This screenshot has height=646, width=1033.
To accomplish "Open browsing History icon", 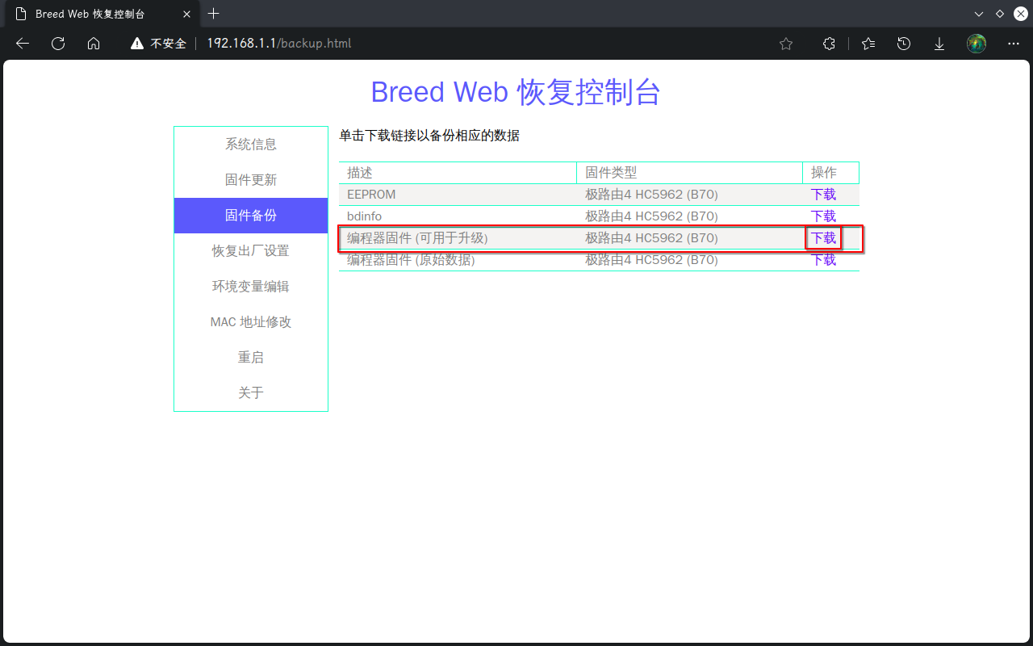I will coord(903,44).
